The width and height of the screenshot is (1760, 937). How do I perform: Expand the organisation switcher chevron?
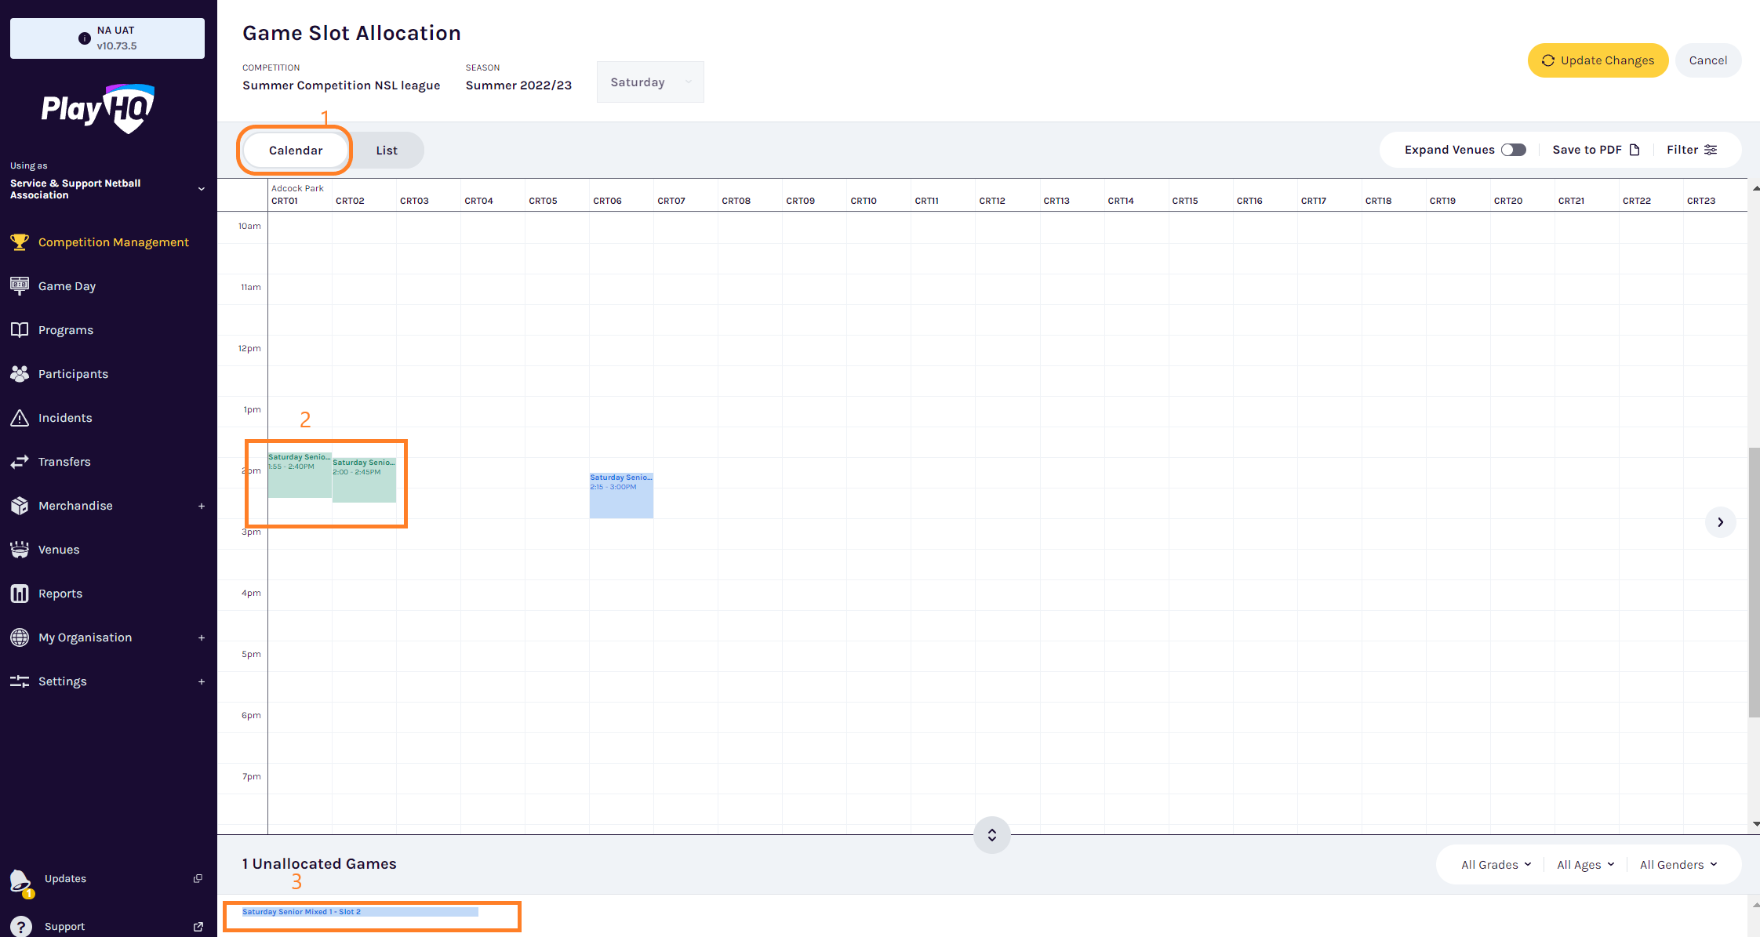pyautogui.click(x=202, y=189)
